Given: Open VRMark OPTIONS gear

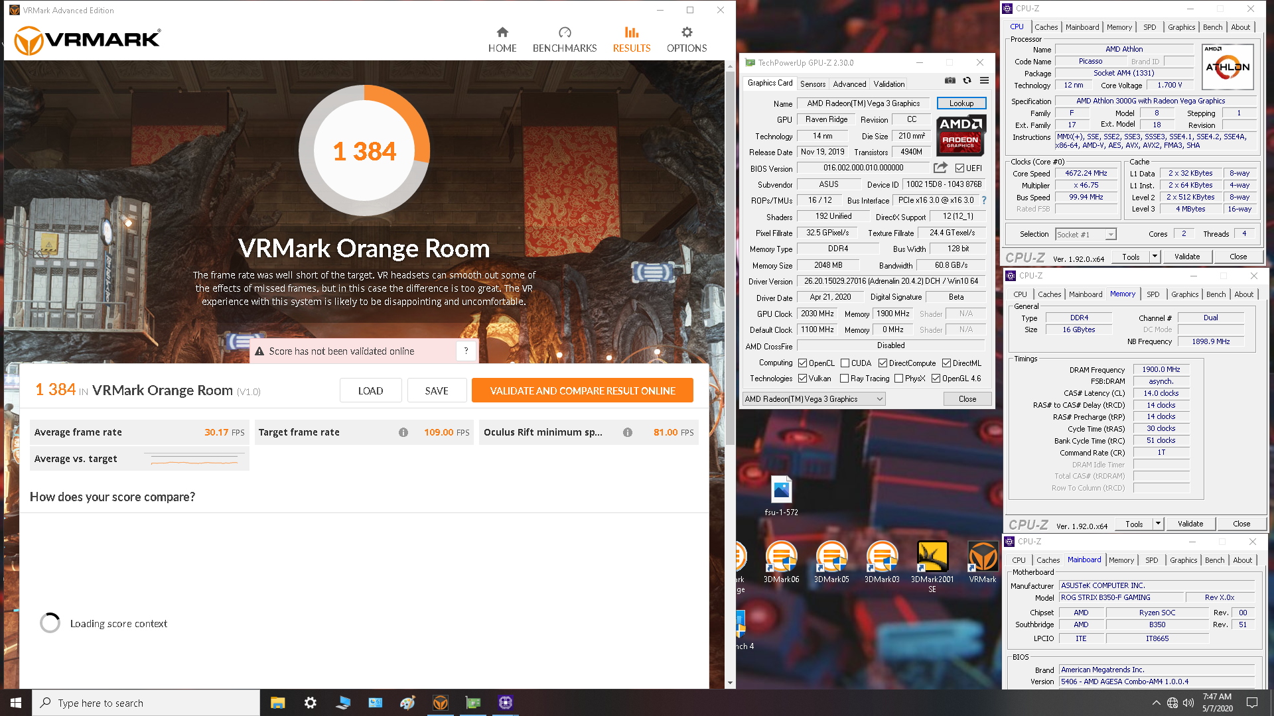Looking at the screenshot, I should click(x=687, y=40).
